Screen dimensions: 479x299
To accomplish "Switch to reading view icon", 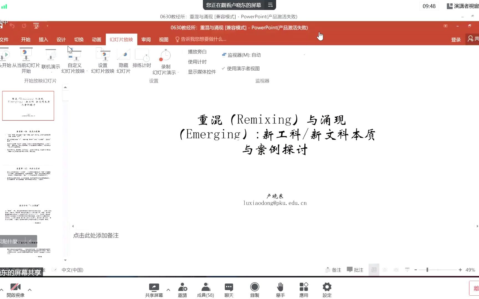I will coord(396,270).
